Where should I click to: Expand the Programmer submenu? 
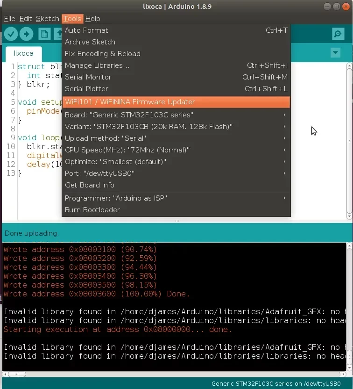[176, 198]
